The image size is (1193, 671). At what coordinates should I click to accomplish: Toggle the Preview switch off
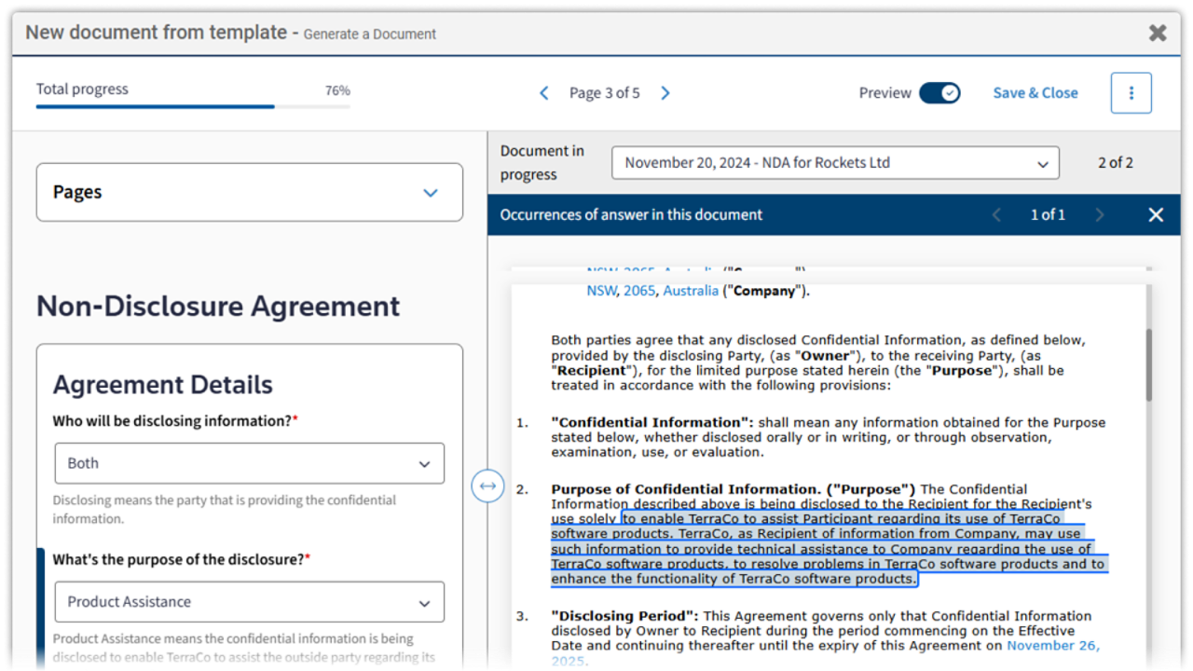tap(939, 93)
